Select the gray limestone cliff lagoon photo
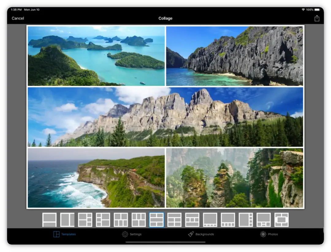Screen dimensions: 331x252 (234, 56)
